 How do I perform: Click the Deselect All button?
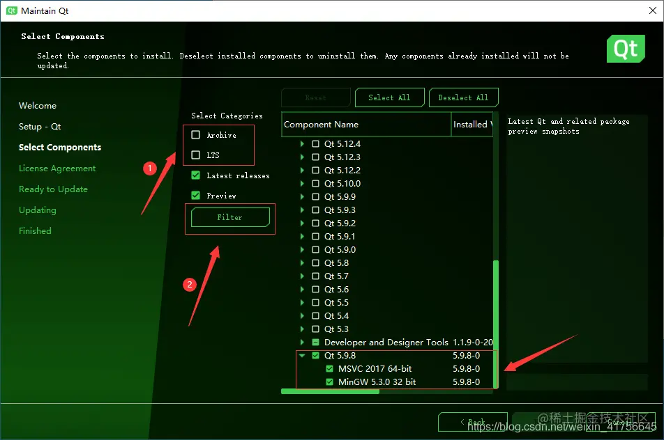[x=464, y=97]
